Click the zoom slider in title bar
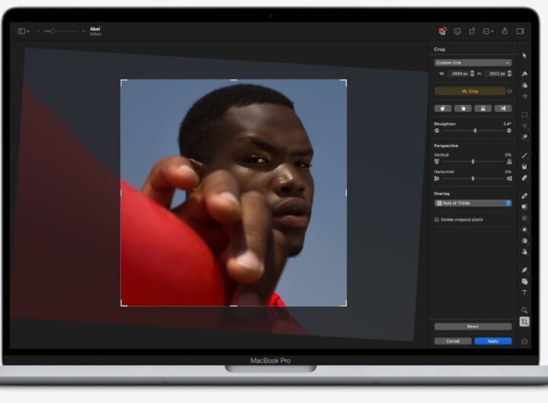 click(x=61, y=31)
